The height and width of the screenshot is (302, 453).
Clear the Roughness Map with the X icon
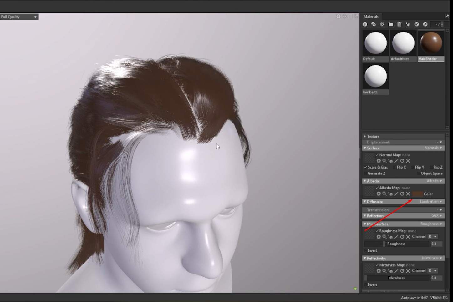[x=408, y=237]
